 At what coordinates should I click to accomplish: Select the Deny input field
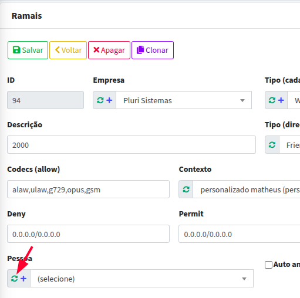pos(88,234)
